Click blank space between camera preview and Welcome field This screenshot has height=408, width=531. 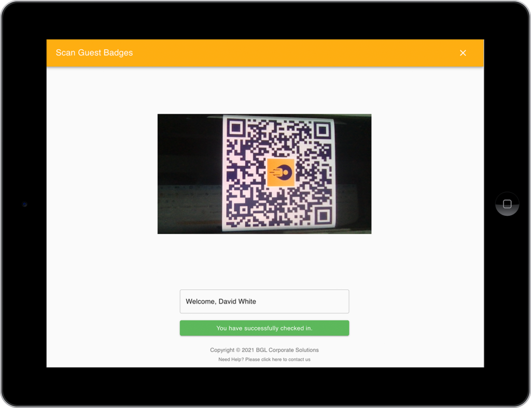[x=264, y=261]
